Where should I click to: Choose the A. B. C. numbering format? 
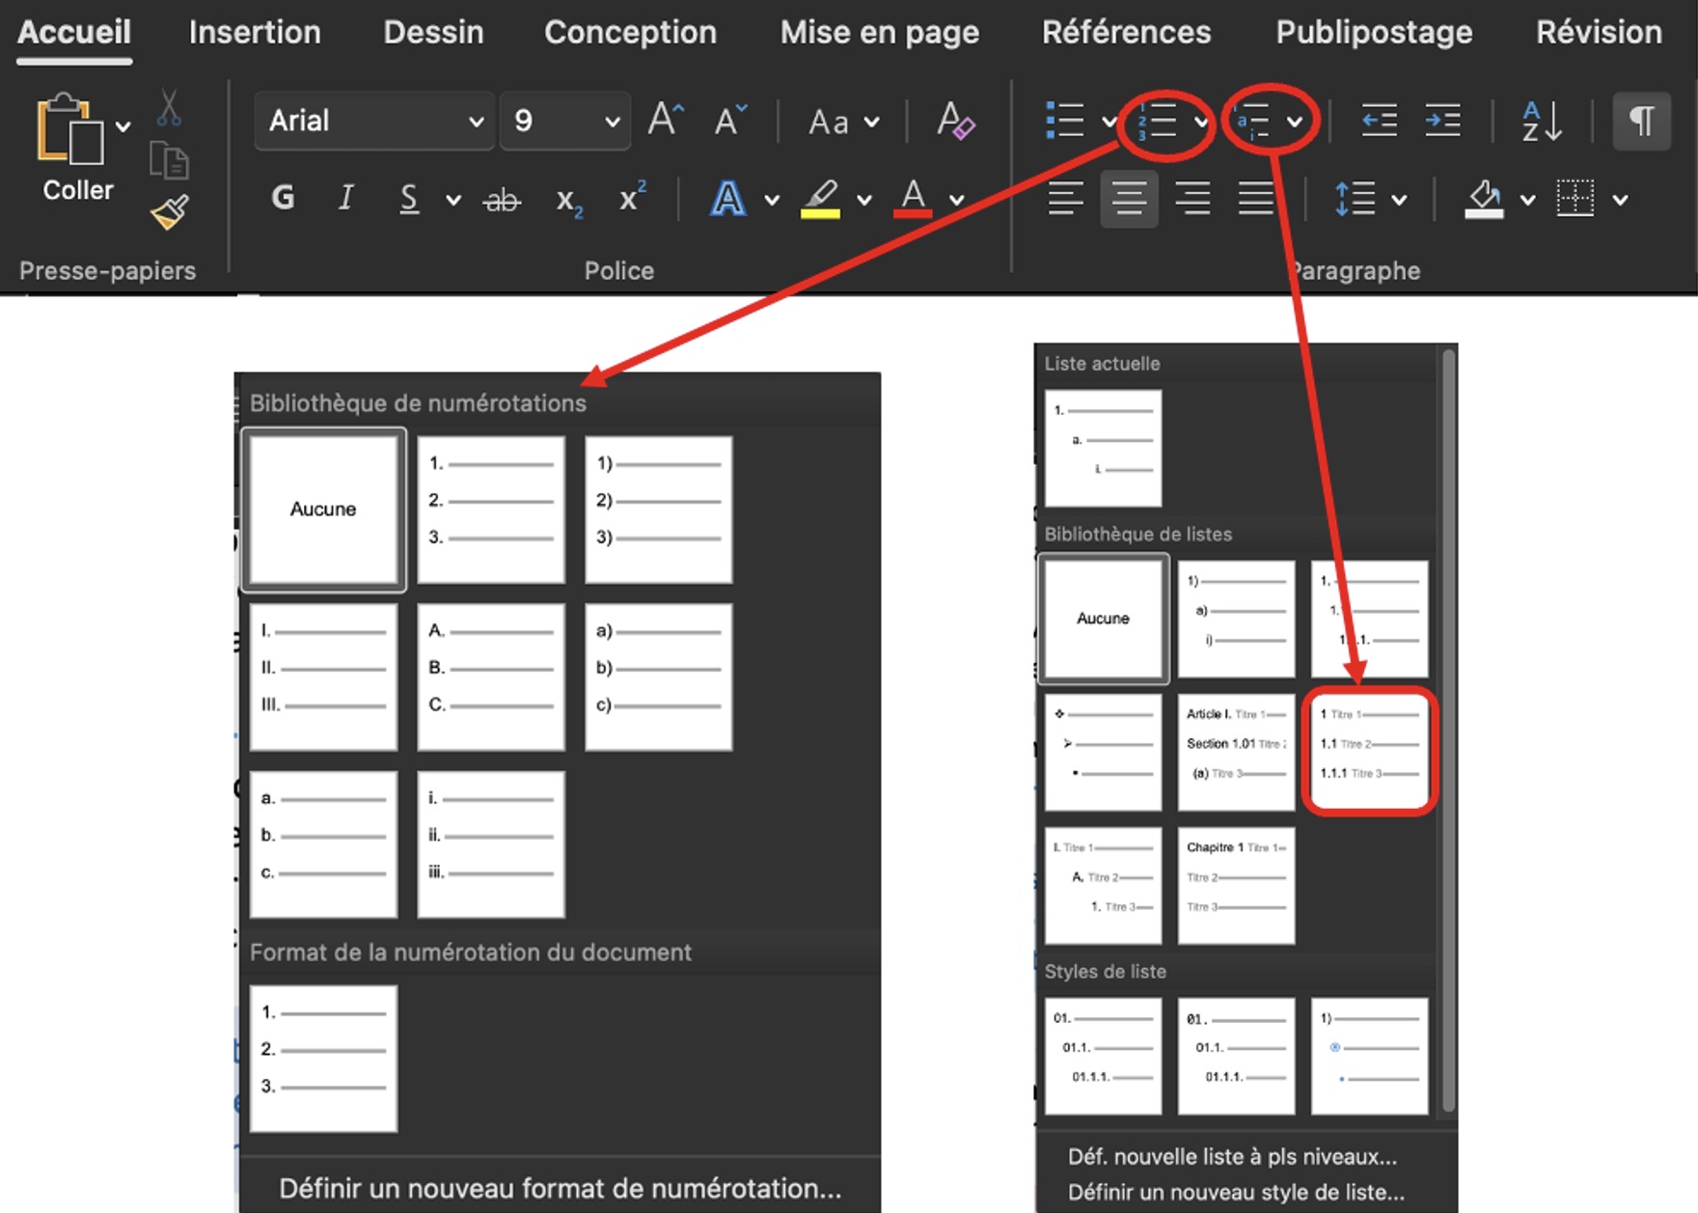tap(491, 677)
